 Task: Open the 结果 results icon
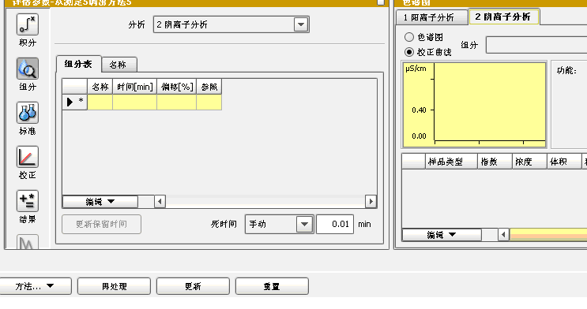point(28,201)
